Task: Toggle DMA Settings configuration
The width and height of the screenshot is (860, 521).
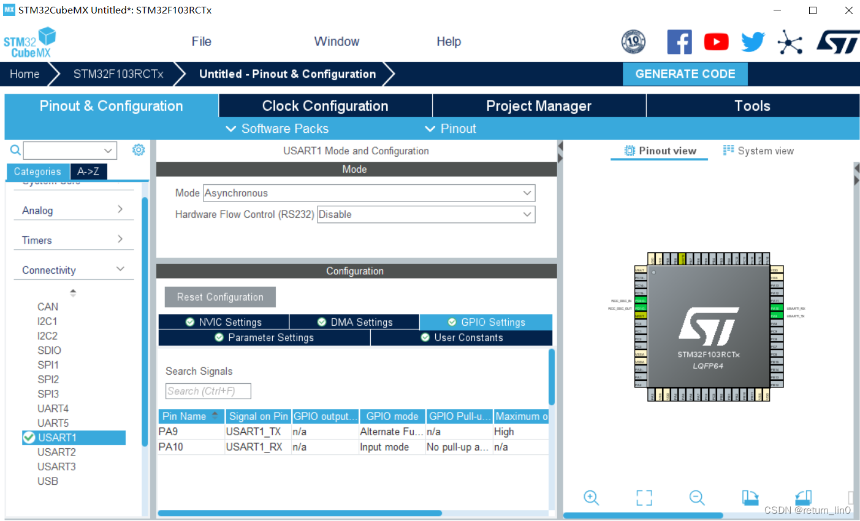Action: (x=354, y=321)
